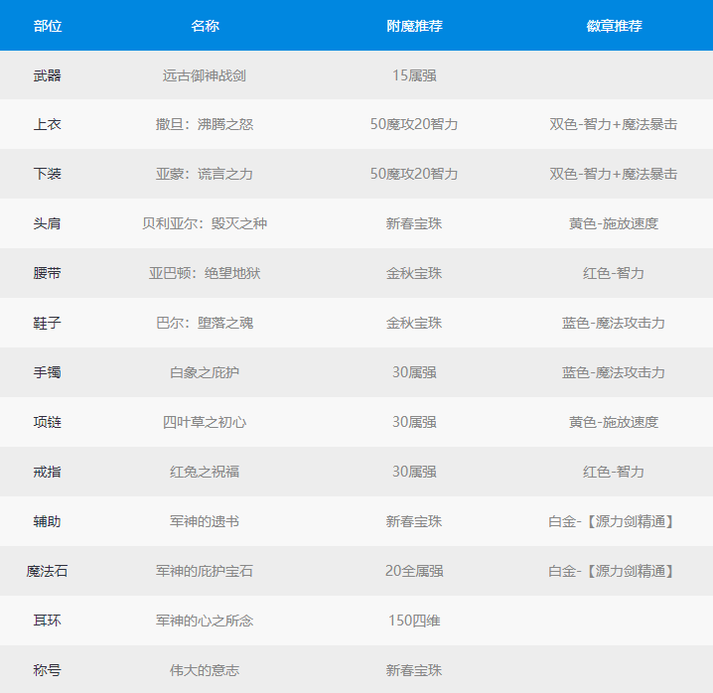Click 红兔之祝福 ring name
Viewport: 713px width, 693px height.
(205, 473)
